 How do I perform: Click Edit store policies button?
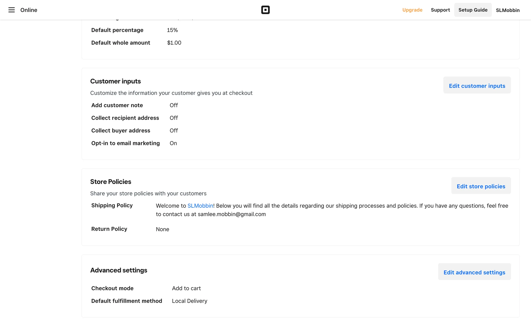481,186
